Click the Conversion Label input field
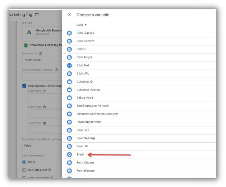The image size is (226, 187). [x=42, y=76]
